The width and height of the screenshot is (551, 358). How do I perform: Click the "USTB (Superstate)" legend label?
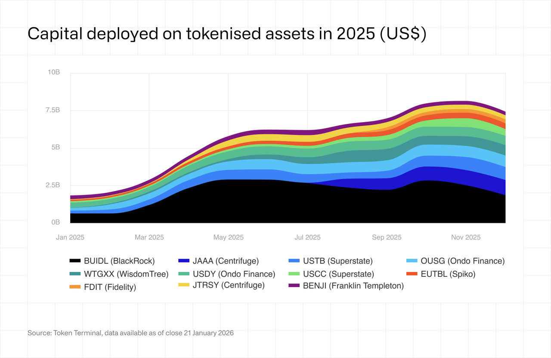click(x=338, y=261)
